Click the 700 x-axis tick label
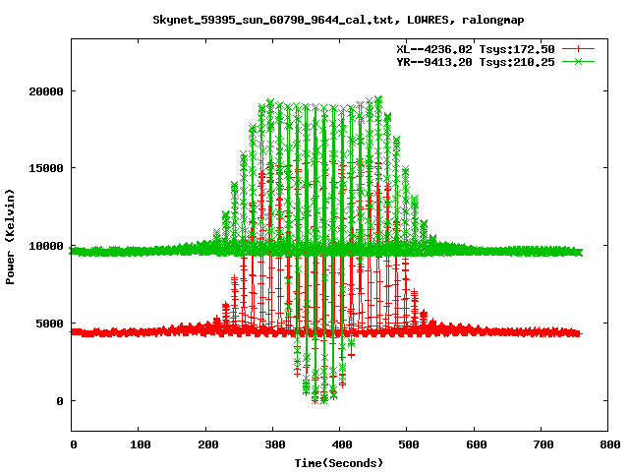This screenshot has height=472, width=629. click(x=543, y=444)
